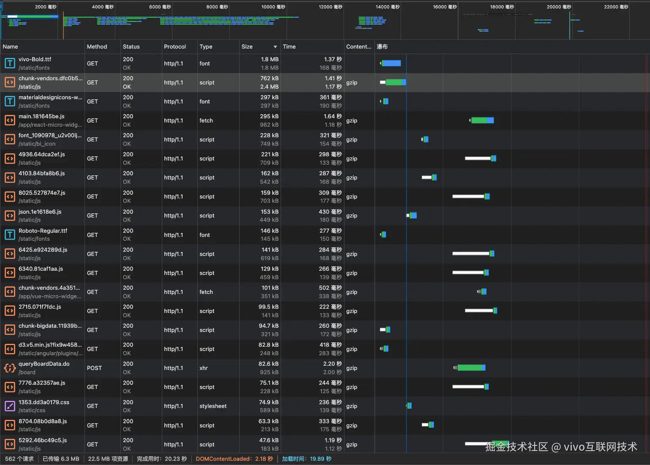
Task: Click script icon for 5292.46bc49c5.js
Action: point(10,444)
